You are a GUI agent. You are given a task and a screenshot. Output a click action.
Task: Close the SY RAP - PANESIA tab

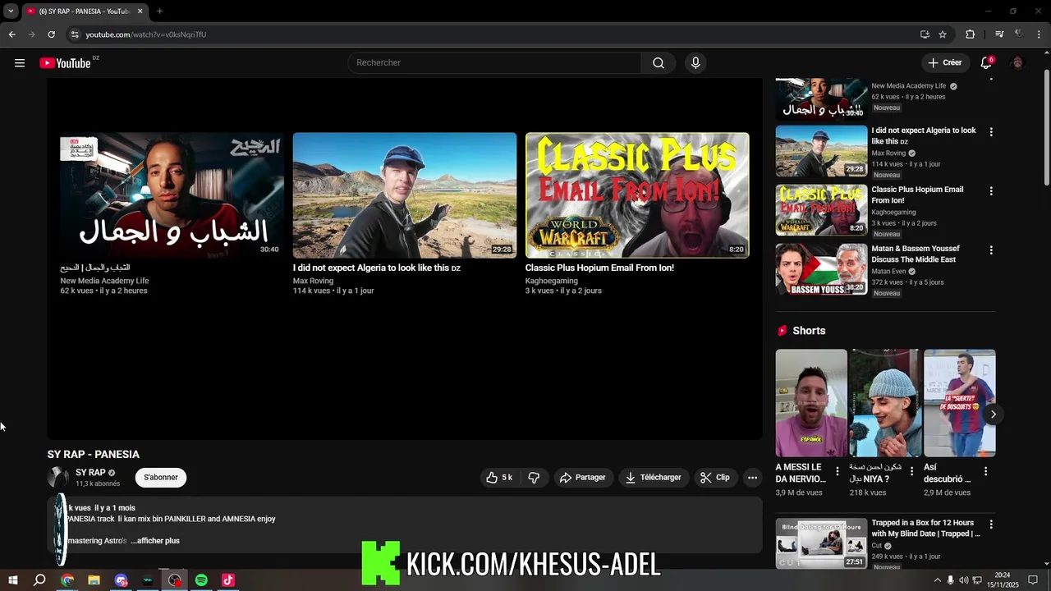pos(140,11)
